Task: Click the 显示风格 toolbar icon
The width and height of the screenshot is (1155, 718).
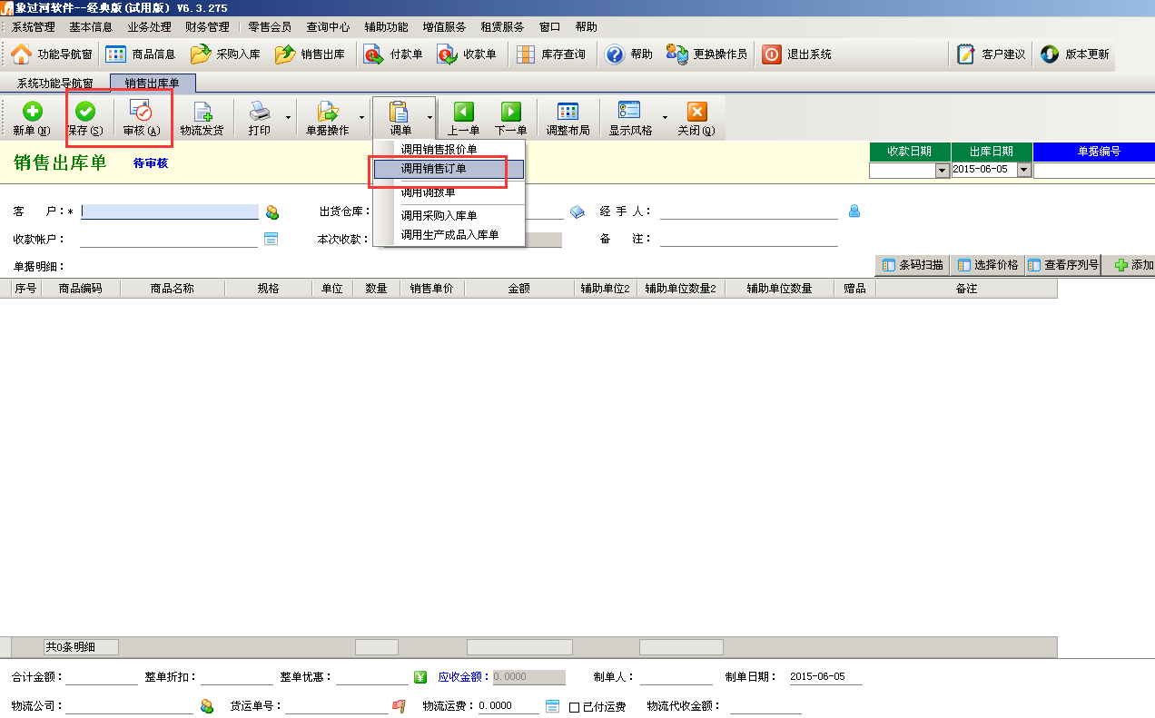Action: point(630,113)
